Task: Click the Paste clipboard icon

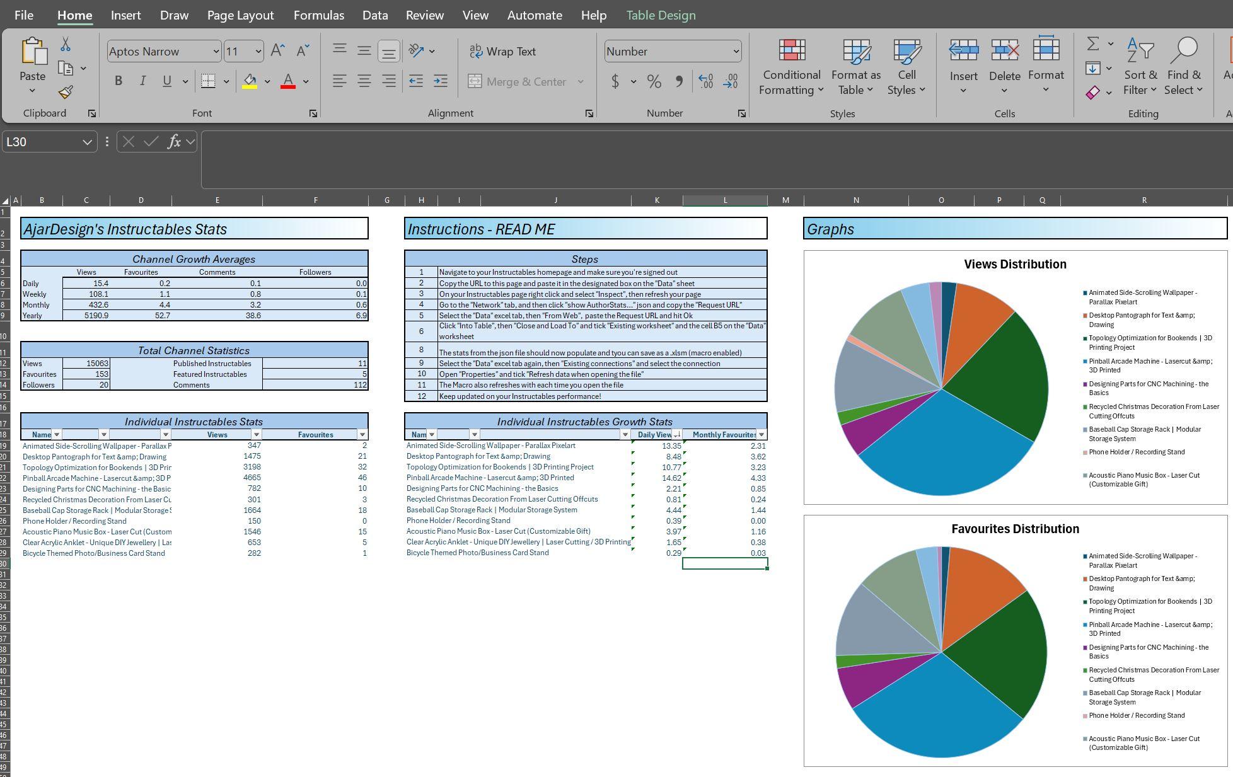Action: [x=33, y=52]
